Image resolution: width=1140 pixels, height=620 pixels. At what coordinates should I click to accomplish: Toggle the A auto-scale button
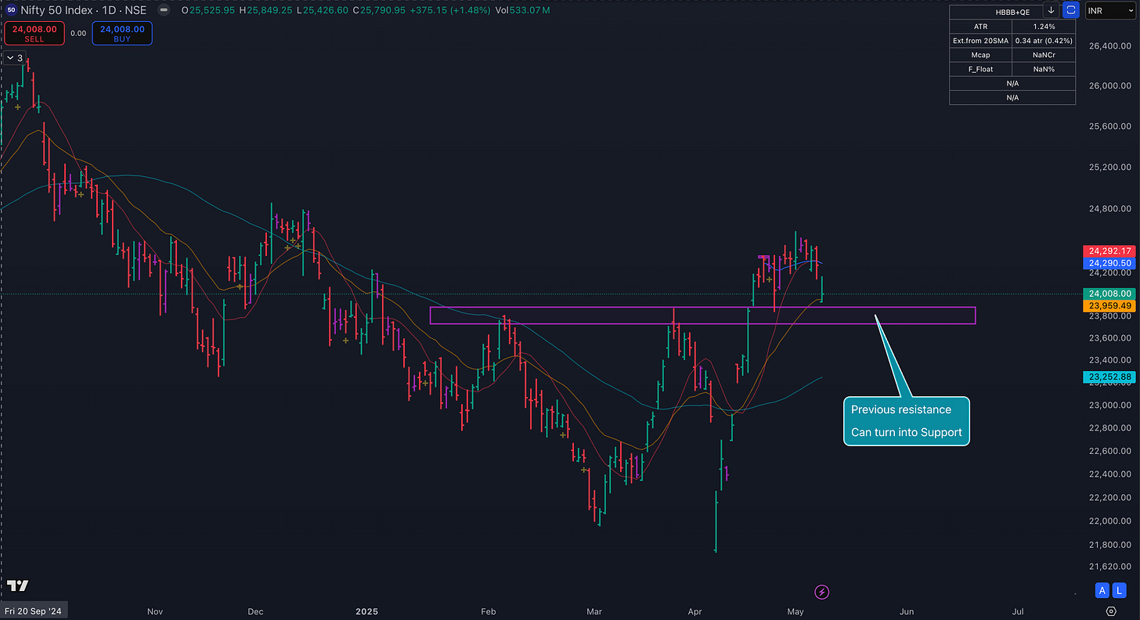(1102, 590)
